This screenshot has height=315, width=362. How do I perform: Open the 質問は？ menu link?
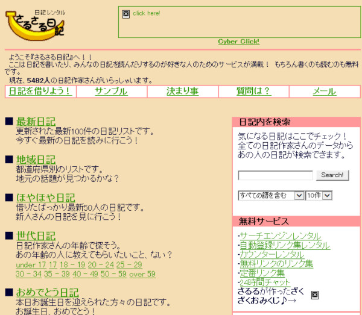pos(253,92)
